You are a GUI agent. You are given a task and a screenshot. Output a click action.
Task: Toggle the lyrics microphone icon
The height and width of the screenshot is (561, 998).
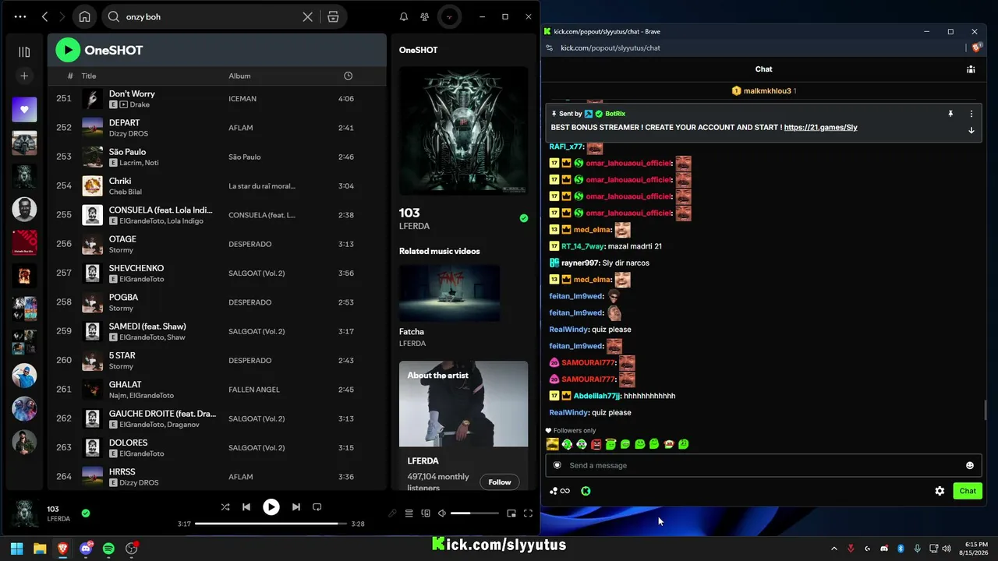tap(392, 513)
